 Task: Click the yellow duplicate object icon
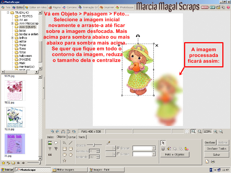tap(169, 149)
